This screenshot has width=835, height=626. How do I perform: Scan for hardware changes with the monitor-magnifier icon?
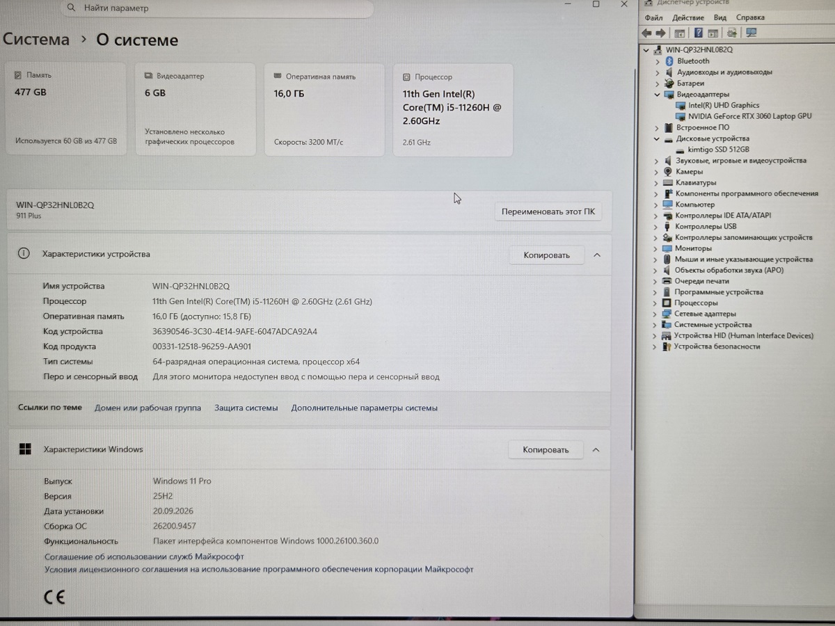(751, 33)
